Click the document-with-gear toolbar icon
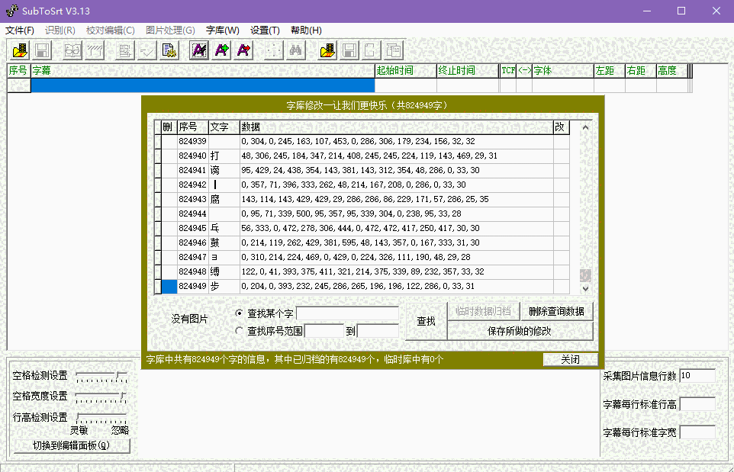This screenshot has width=734, height=472. coord(171,50)
